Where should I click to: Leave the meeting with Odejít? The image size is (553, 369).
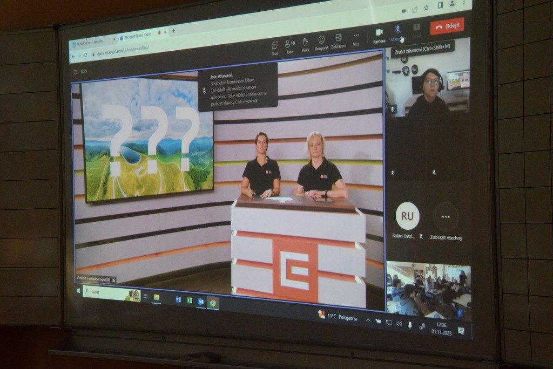tap(447, 26)
